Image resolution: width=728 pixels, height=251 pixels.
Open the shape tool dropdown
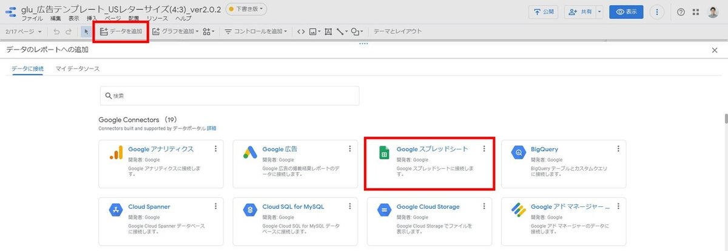(x=357, y=31)
